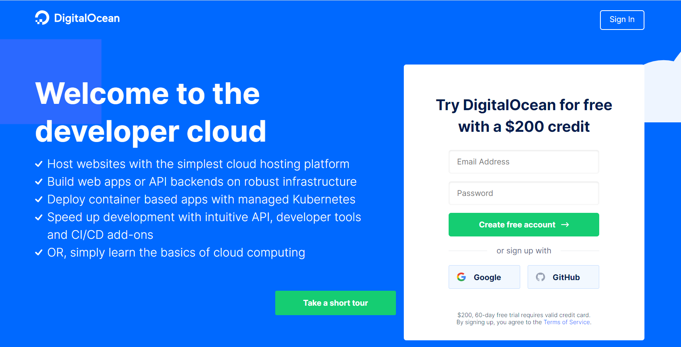Click '$200, 60-day free trial' disclaimer text
Screen dimensions: 681x347
(x=524, y=315)
